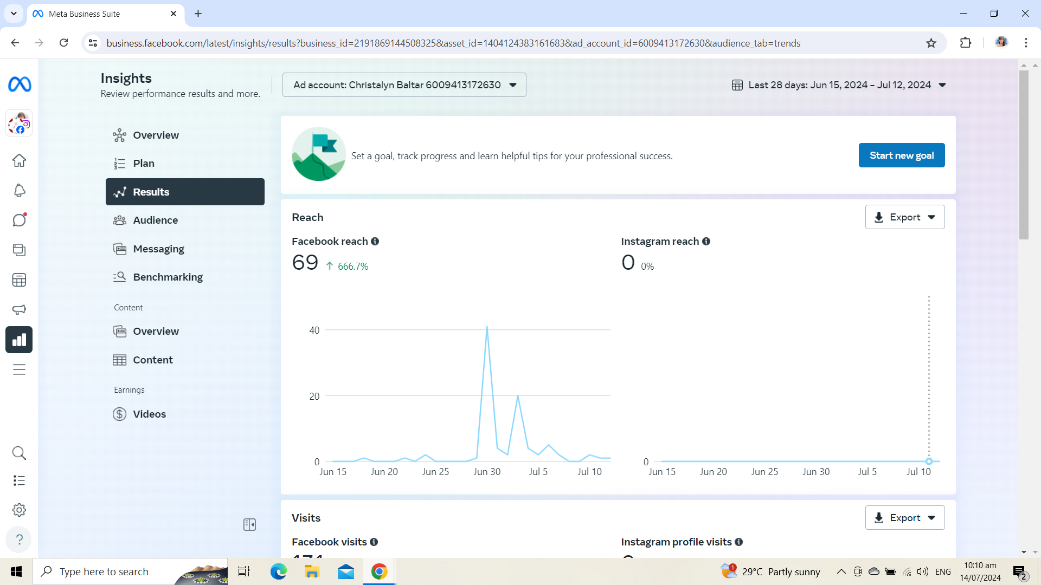Screen dimensions: 1041x585
Task: Click the page vertical scrollbar thumb
Action: [1024, 154]
